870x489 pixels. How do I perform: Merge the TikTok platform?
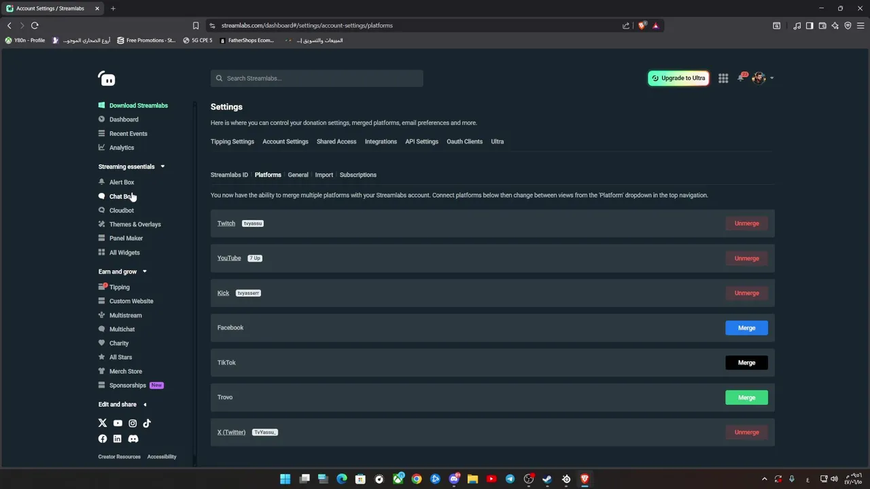tap(746, 363)
